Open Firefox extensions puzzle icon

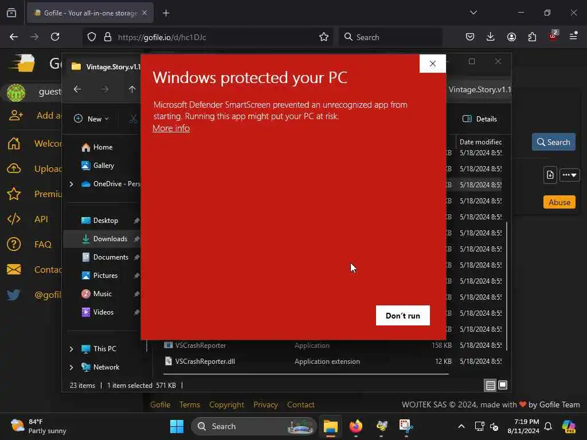532,37
